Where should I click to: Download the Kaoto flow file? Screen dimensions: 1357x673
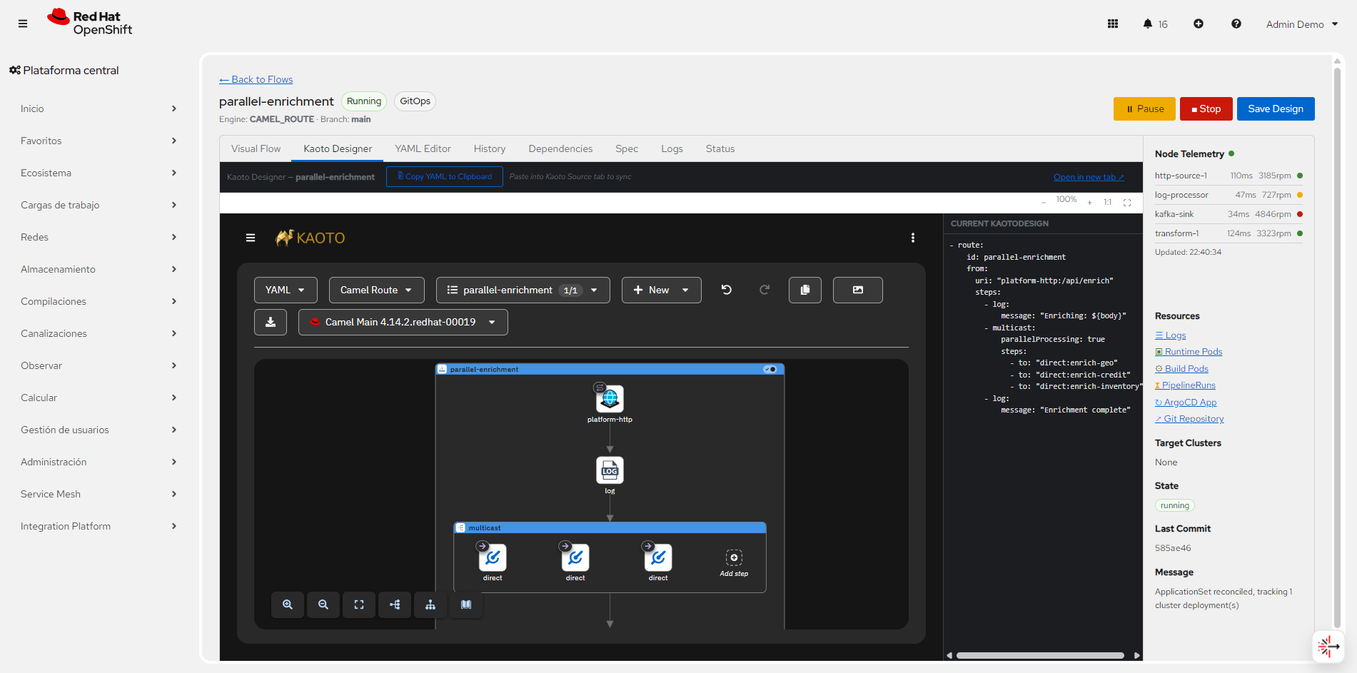click(271, 322)
